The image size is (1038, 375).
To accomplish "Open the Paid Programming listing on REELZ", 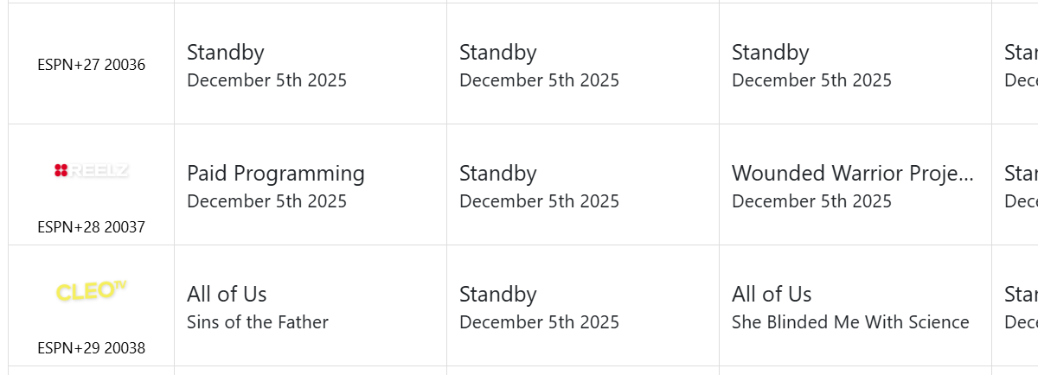I will [276, 174].
